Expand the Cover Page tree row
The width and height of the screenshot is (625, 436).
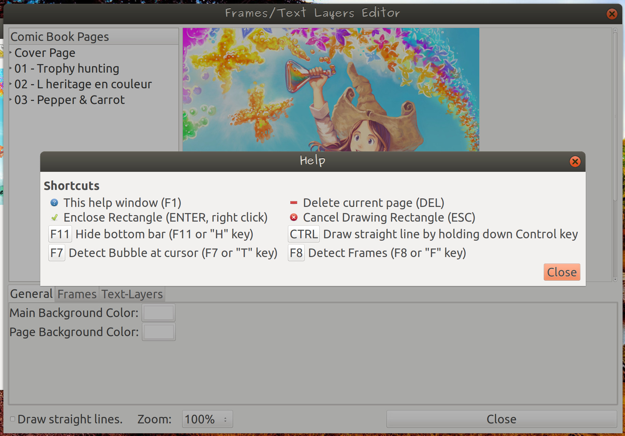point(11,52)
